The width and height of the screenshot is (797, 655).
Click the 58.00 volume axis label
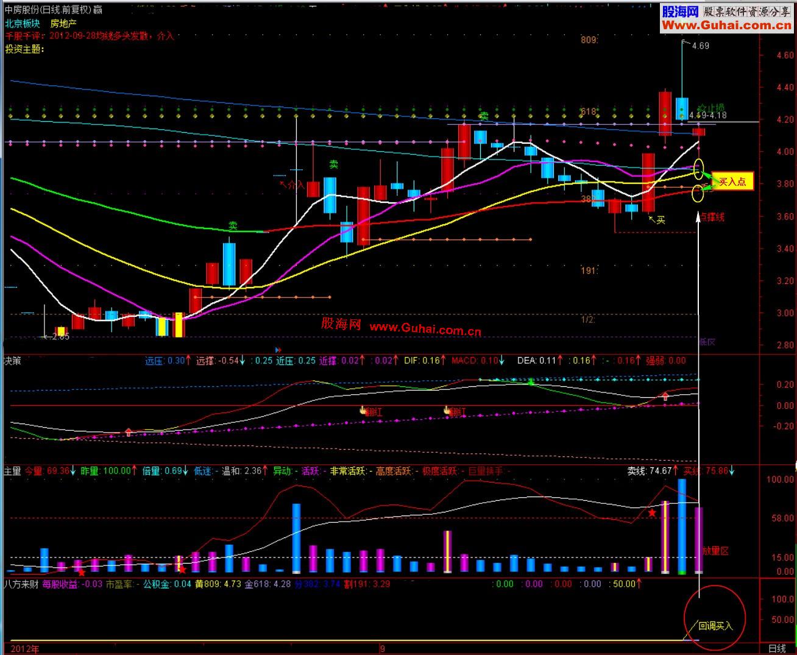point(782,518)
